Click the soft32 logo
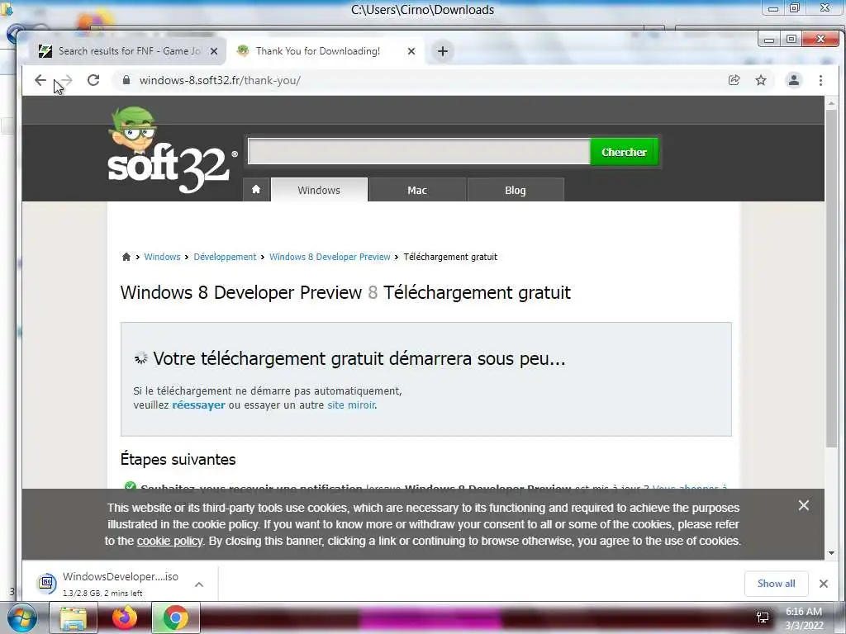 click(x=172, y=150)
